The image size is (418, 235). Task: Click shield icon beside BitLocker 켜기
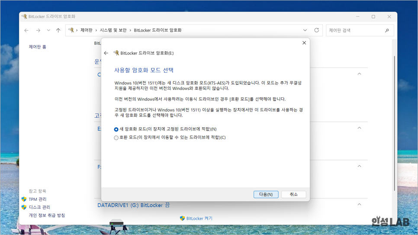pos(182,219)
